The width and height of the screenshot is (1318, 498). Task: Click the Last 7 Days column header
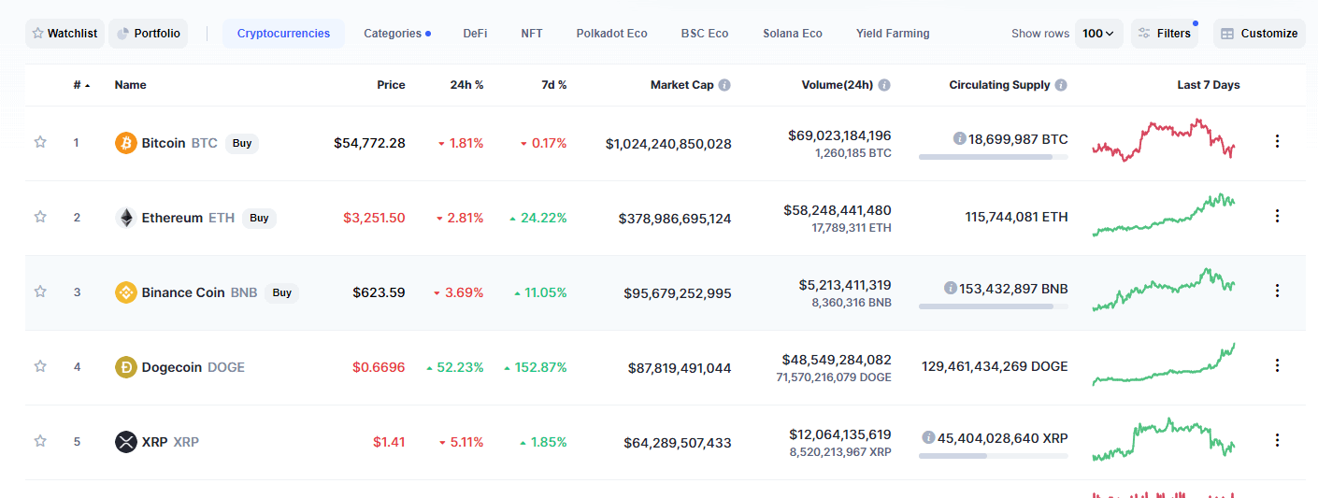point(1209,85)
